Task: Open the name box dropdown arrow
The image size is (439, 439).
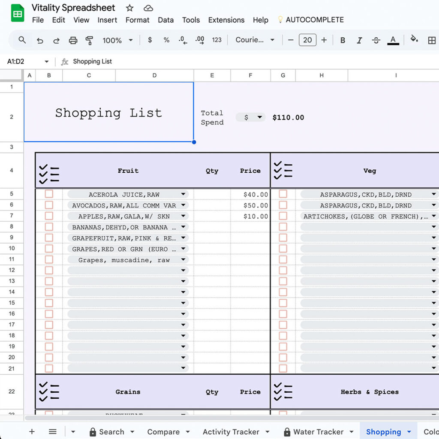Action: (46, 62)
